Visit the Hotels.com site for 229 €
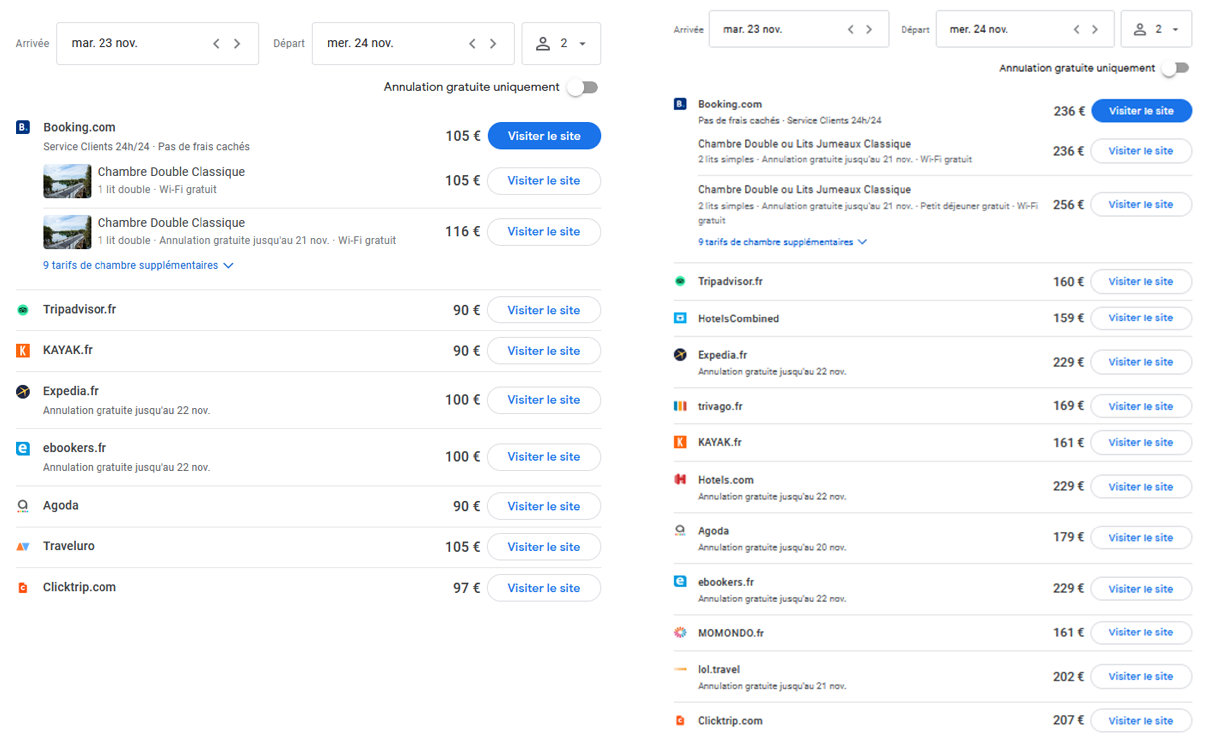This screenshot has width=1207, height=739. pos(1141,487)
